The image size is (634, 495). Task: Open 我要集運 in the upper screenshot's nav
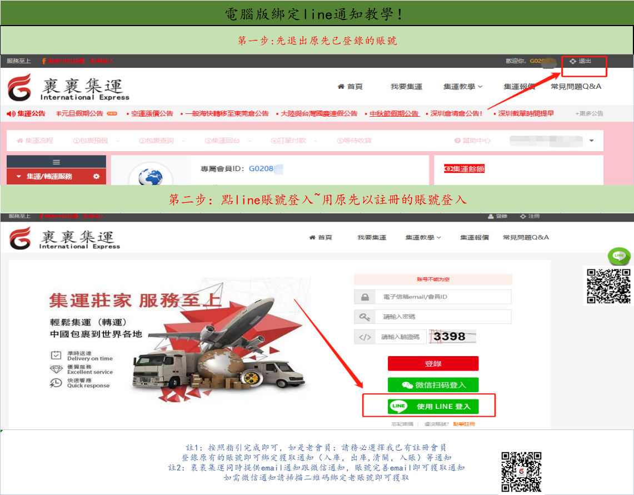coord(406,87)
